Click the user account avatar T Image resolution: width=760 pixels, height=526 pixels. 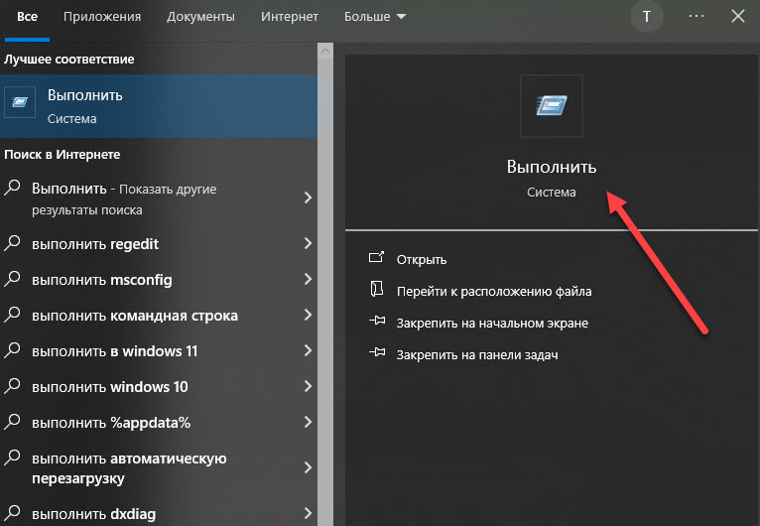point(647,17)
